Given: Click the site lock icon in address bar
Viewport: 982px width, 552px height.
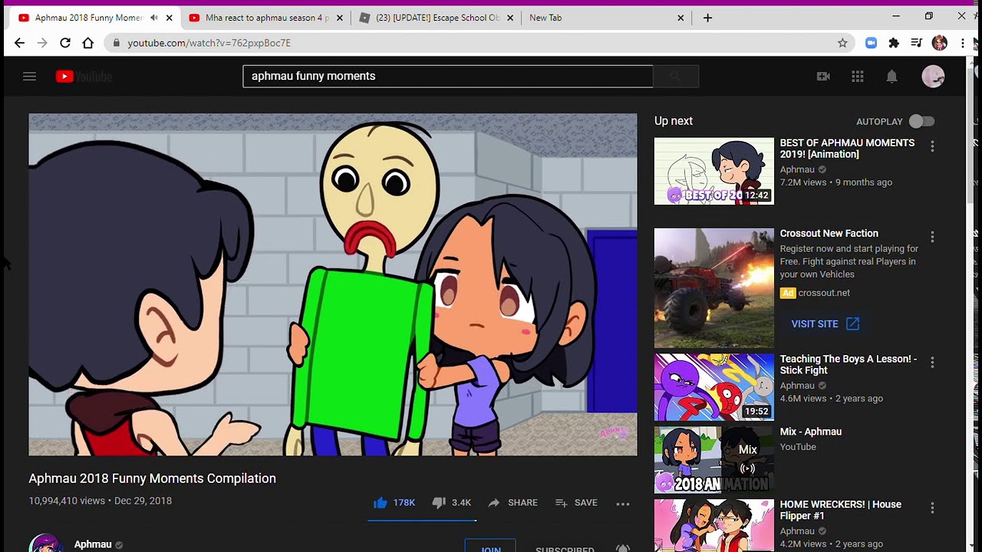Looking at the screenshot, I should click(116, 43).
